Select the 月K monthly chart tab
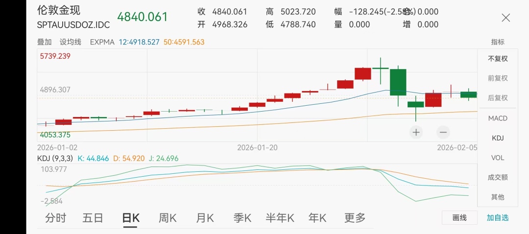The image size is (529, 234). pyautogui.click(x=205, y=218)
